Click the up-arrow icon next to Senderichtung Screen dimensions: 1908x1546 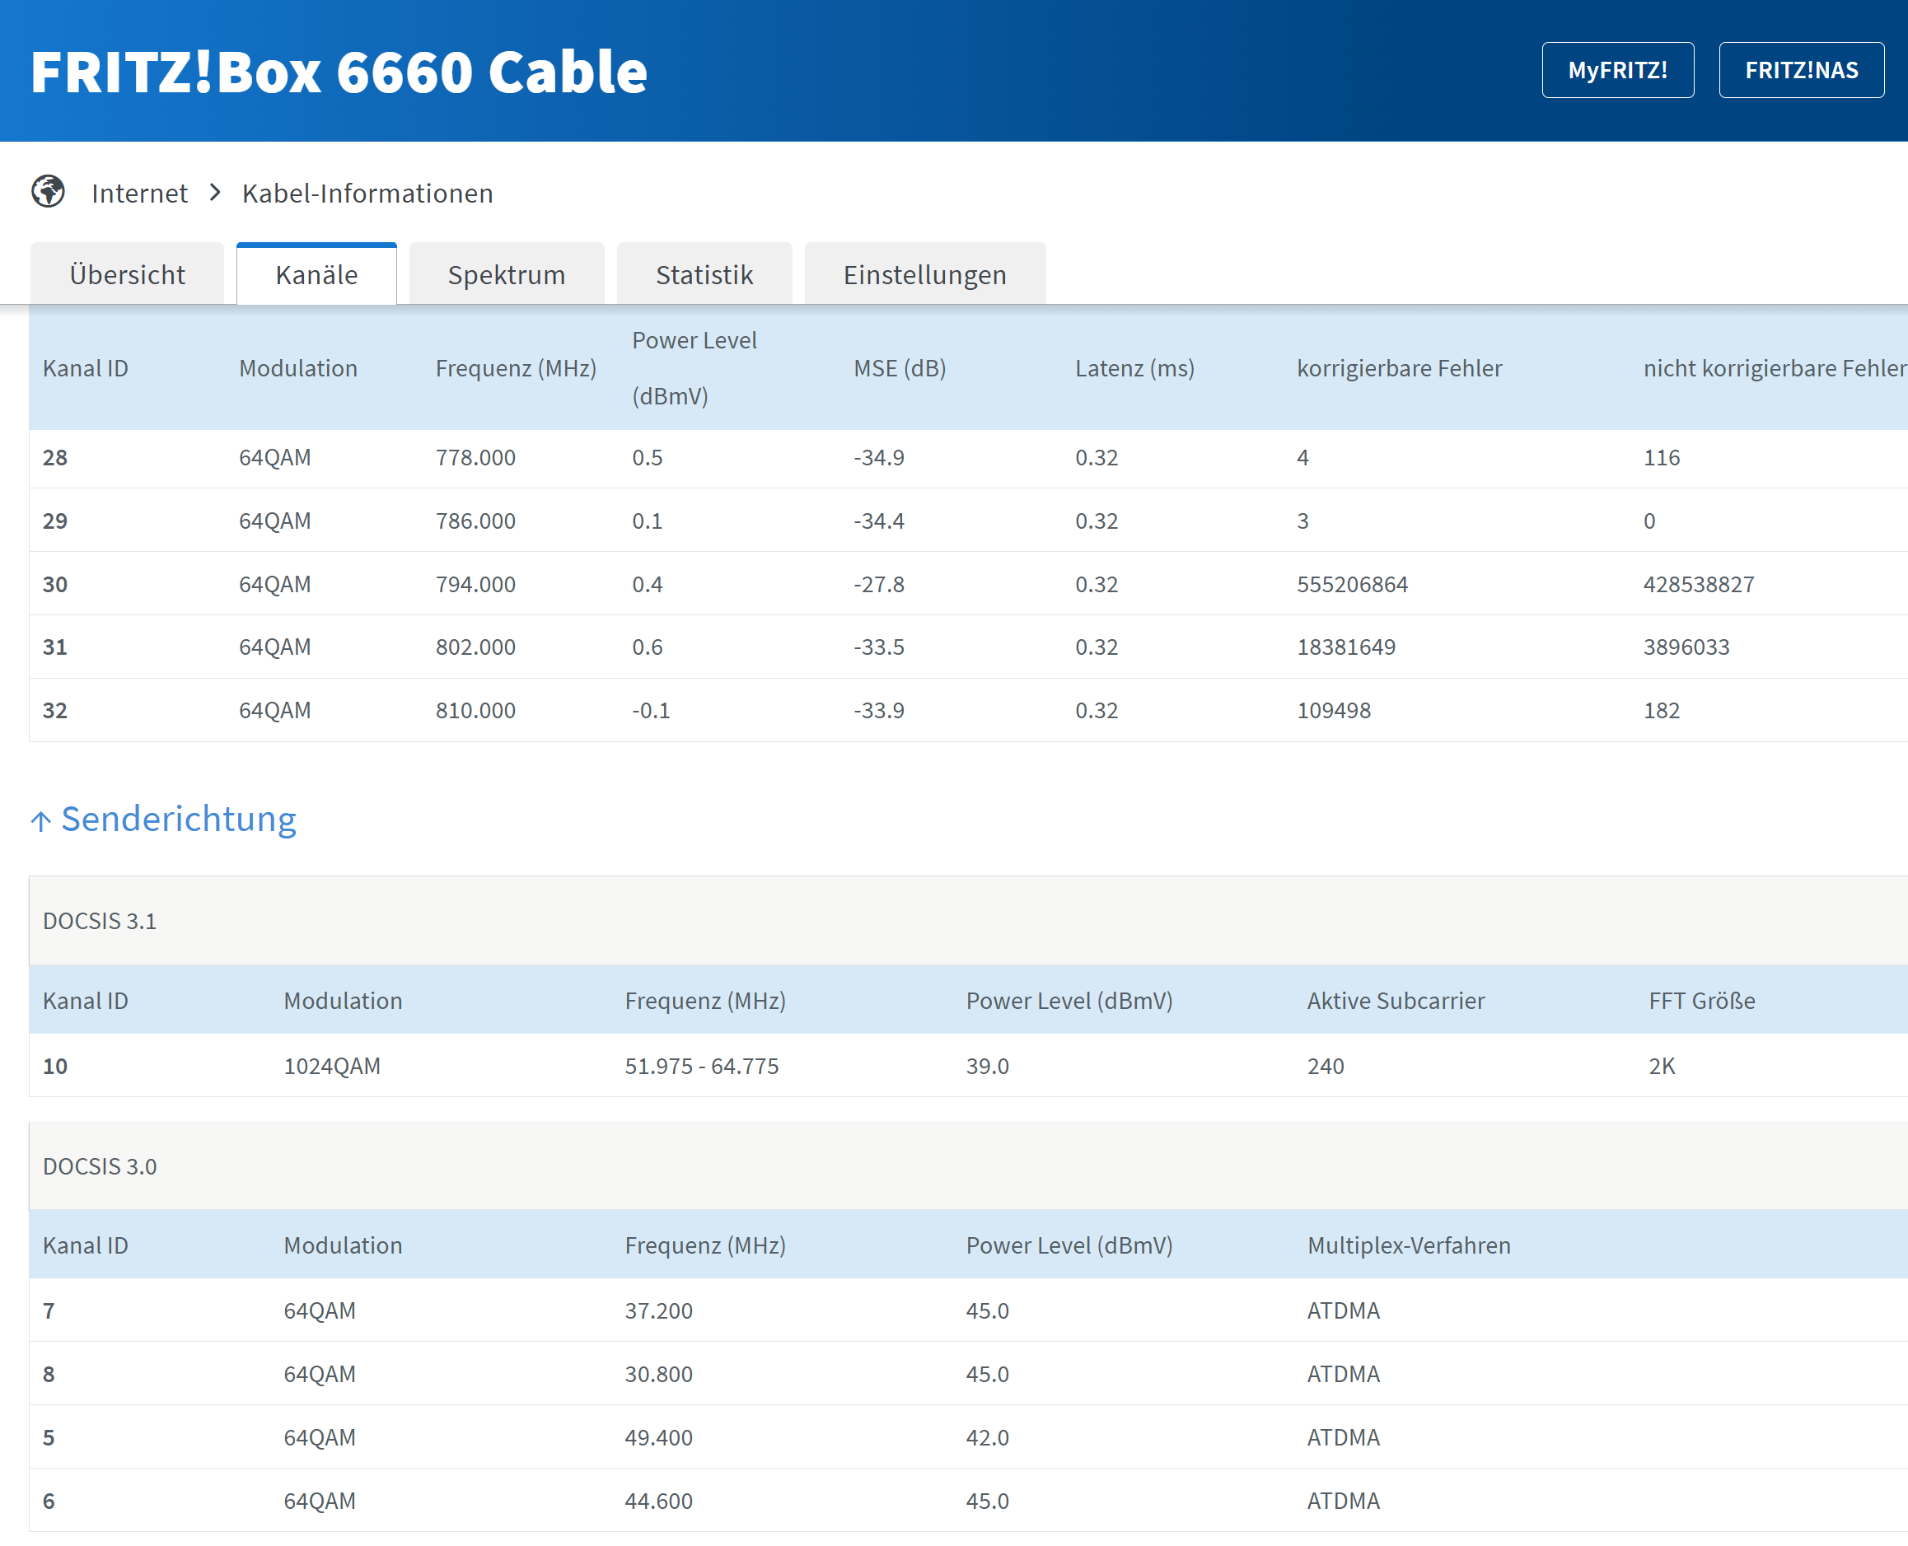(x=41, y=820)
